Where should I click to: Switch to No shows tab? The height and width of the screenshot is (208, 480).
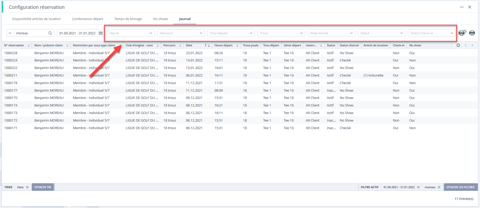161,19
